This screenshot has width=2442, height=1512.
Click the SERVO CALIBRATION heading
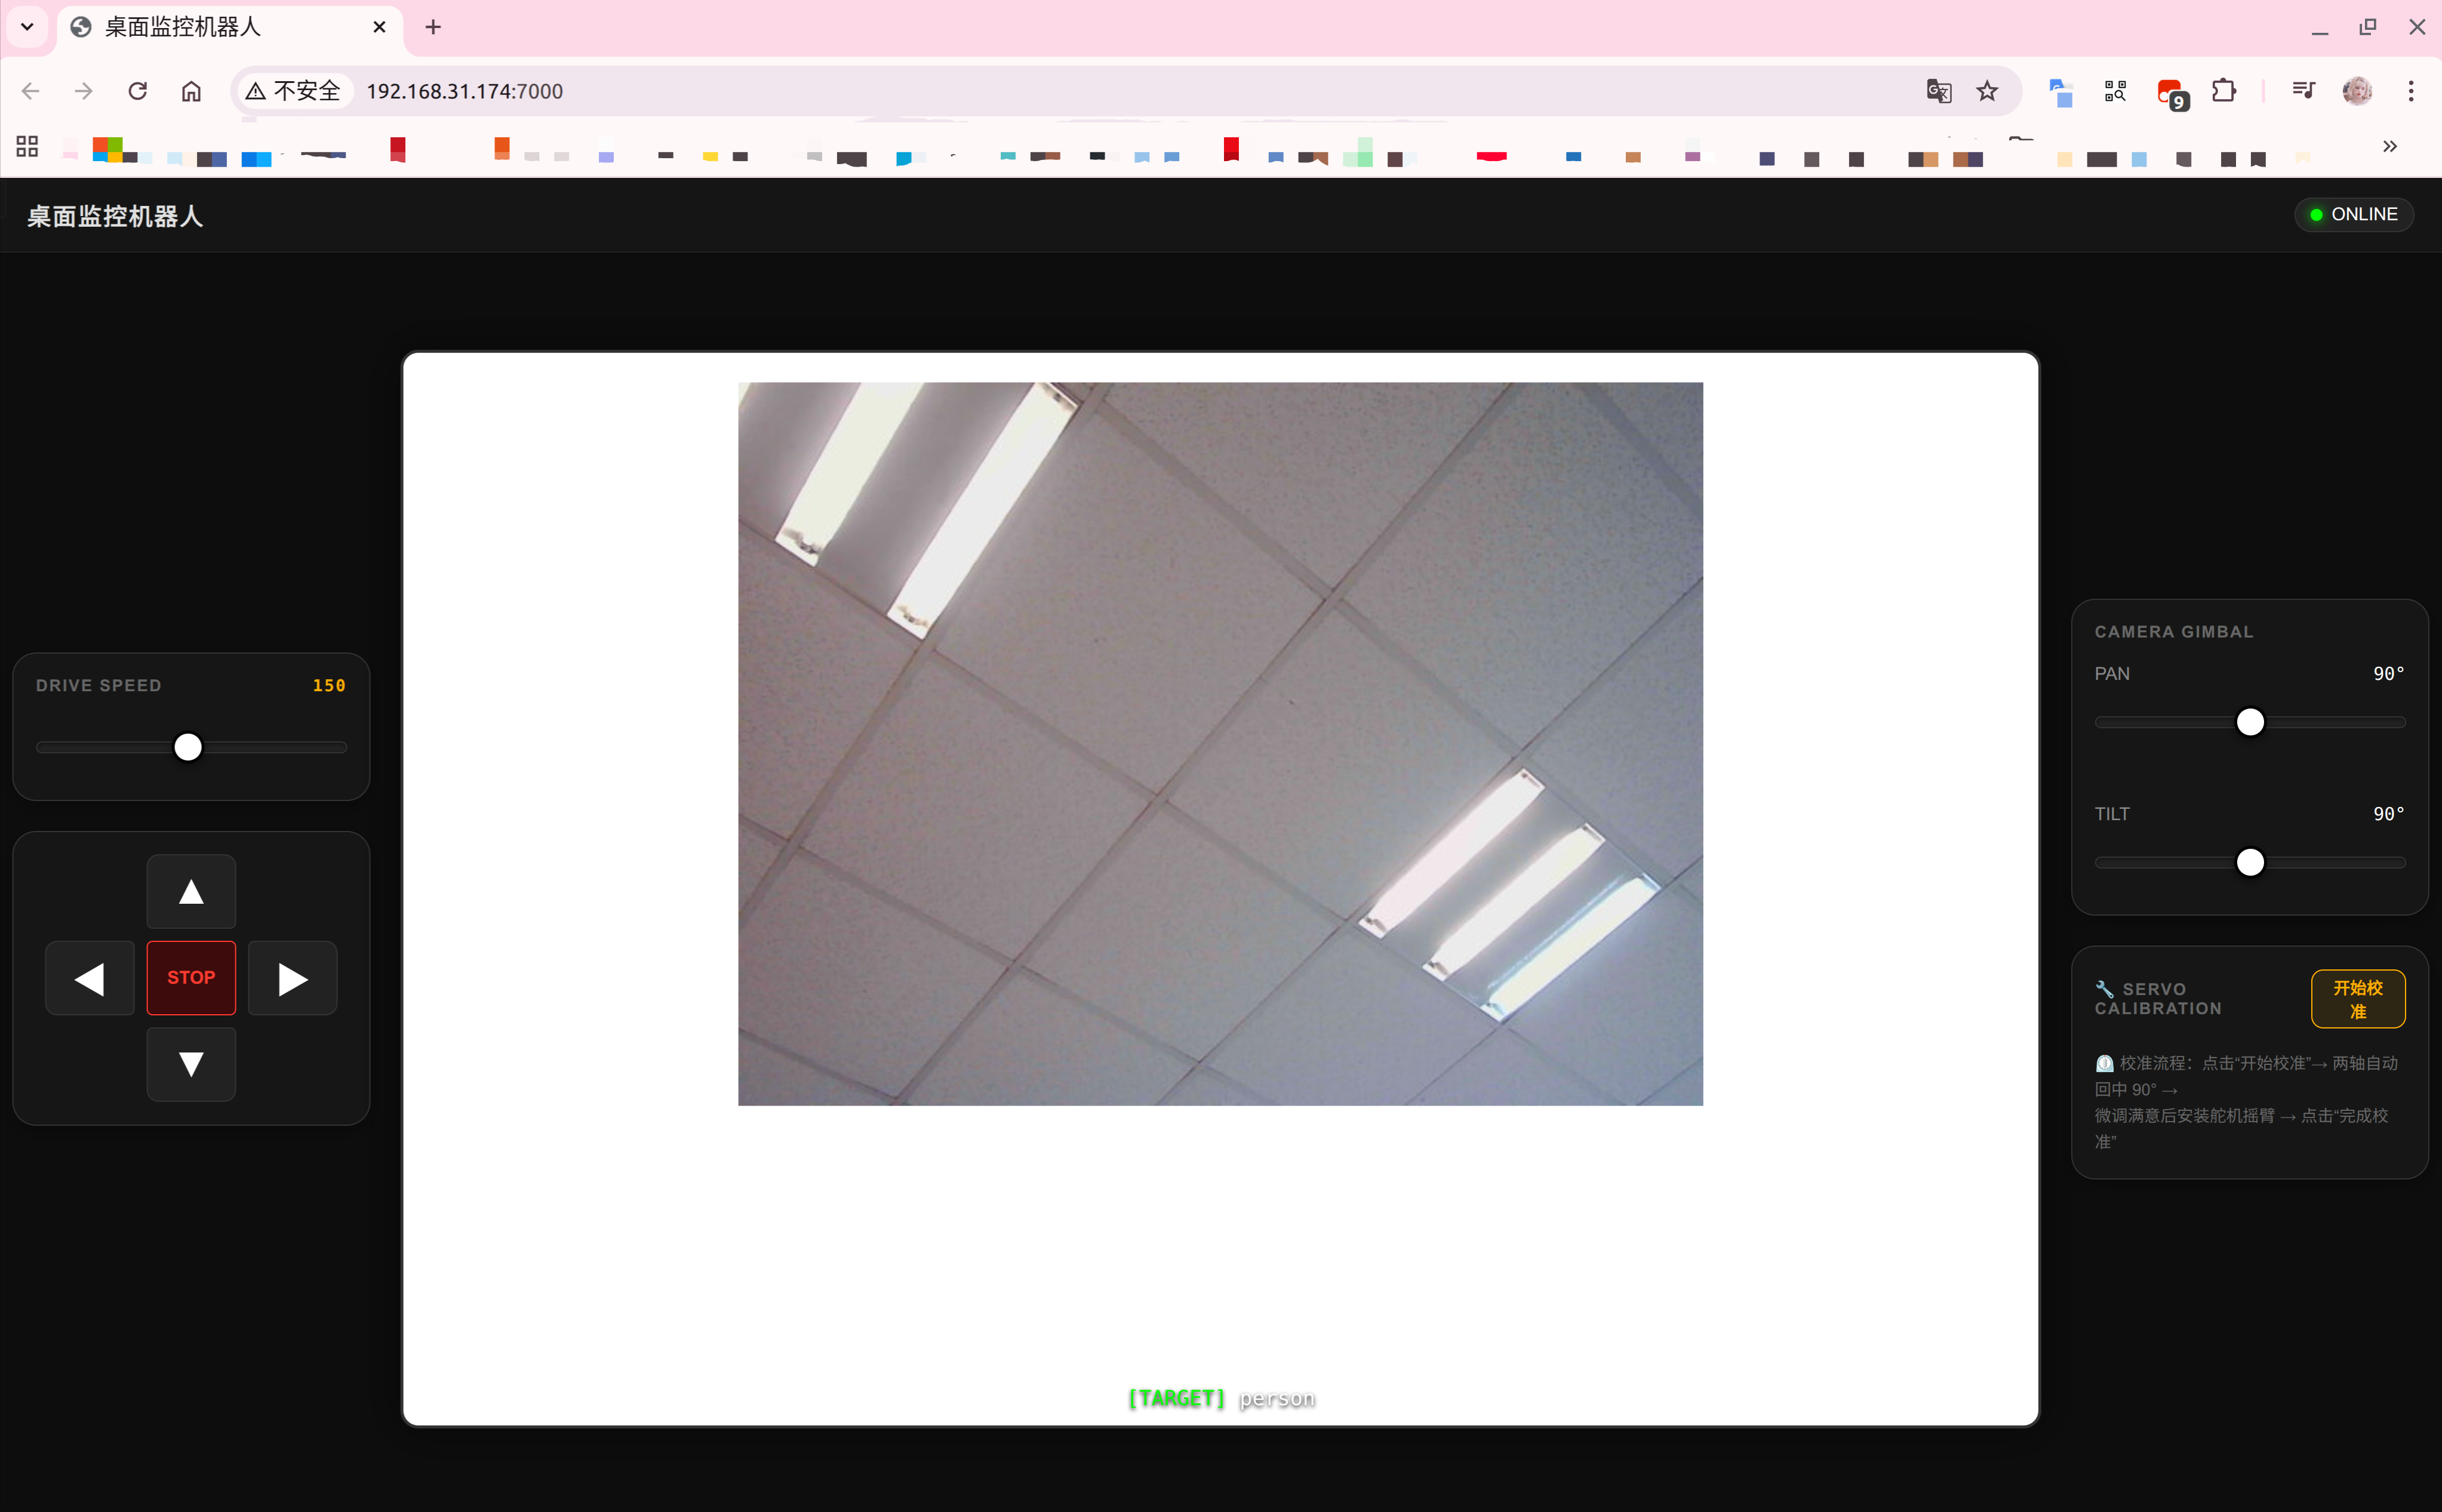click(2158, 999)
